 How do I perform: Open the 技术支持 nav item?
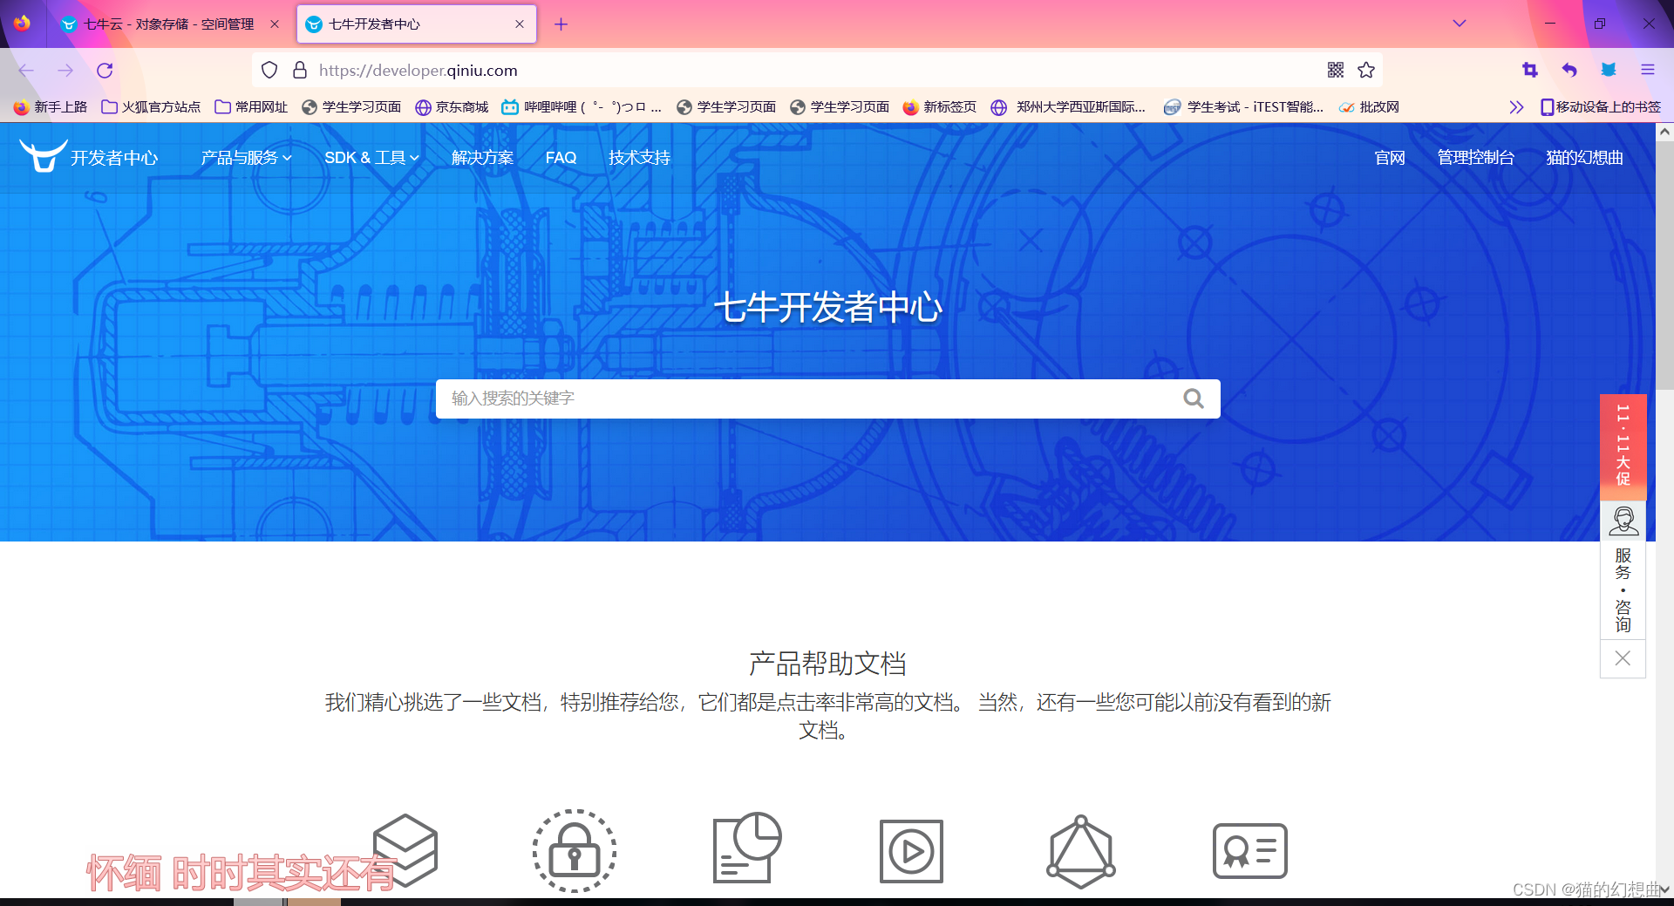click(639, 158)
